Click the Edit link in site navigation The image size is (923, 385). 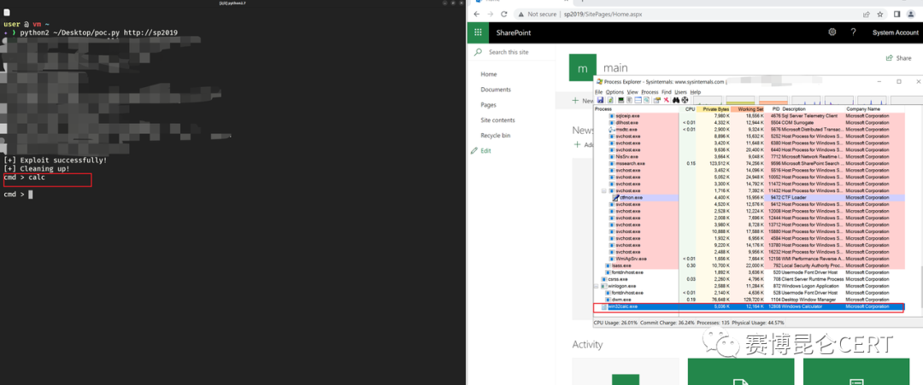485,150
